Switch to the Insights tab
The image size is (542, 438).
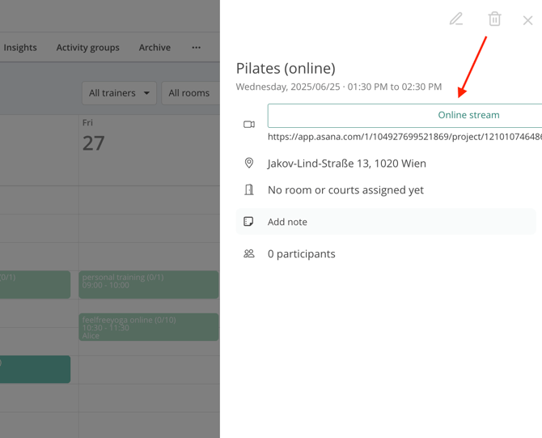[20, 48]
